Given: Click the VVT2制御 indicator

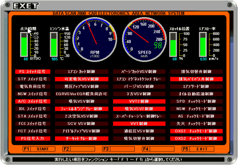Looking at the screenshot, I should coord(139,101).
